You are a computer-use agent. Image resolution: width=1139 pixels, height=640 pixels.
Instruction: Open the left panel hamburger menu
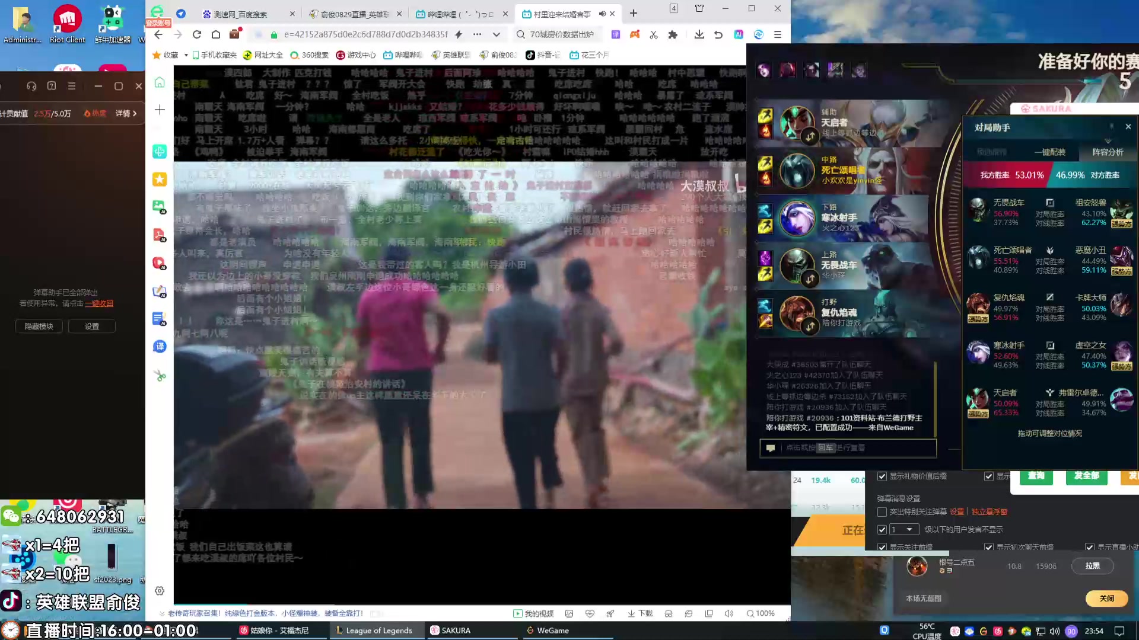72,86
